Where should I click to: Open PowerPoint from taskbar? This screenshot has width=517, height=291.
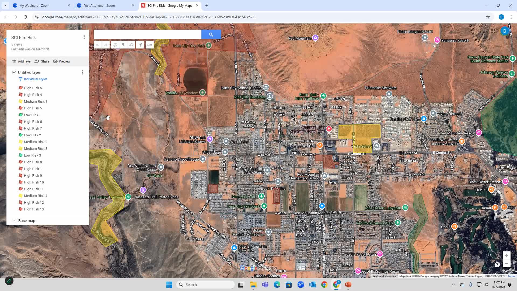pos(348,285)
